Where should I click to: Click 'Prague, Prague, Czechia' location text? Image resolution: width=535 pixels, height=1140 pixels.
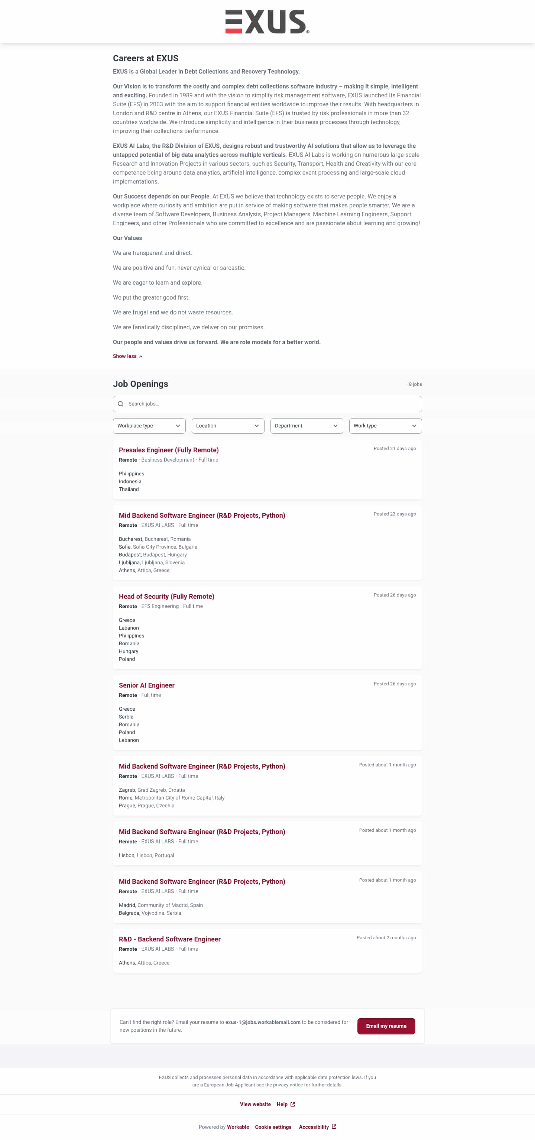[x=146, y=805]
